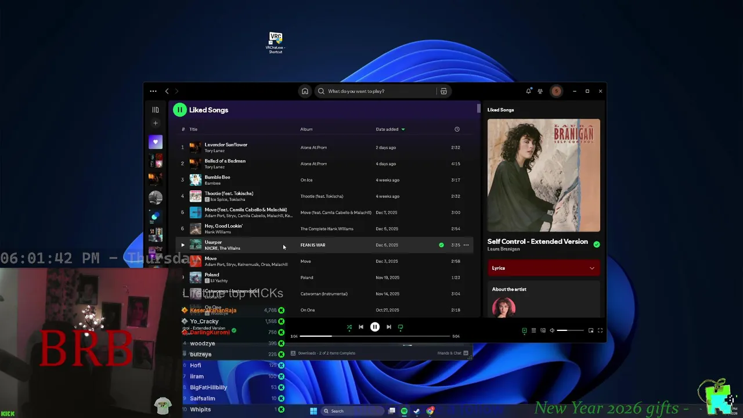Open The Complete Hank Williams album
Screen dimensions: 743x418
[x=327, y=229]
